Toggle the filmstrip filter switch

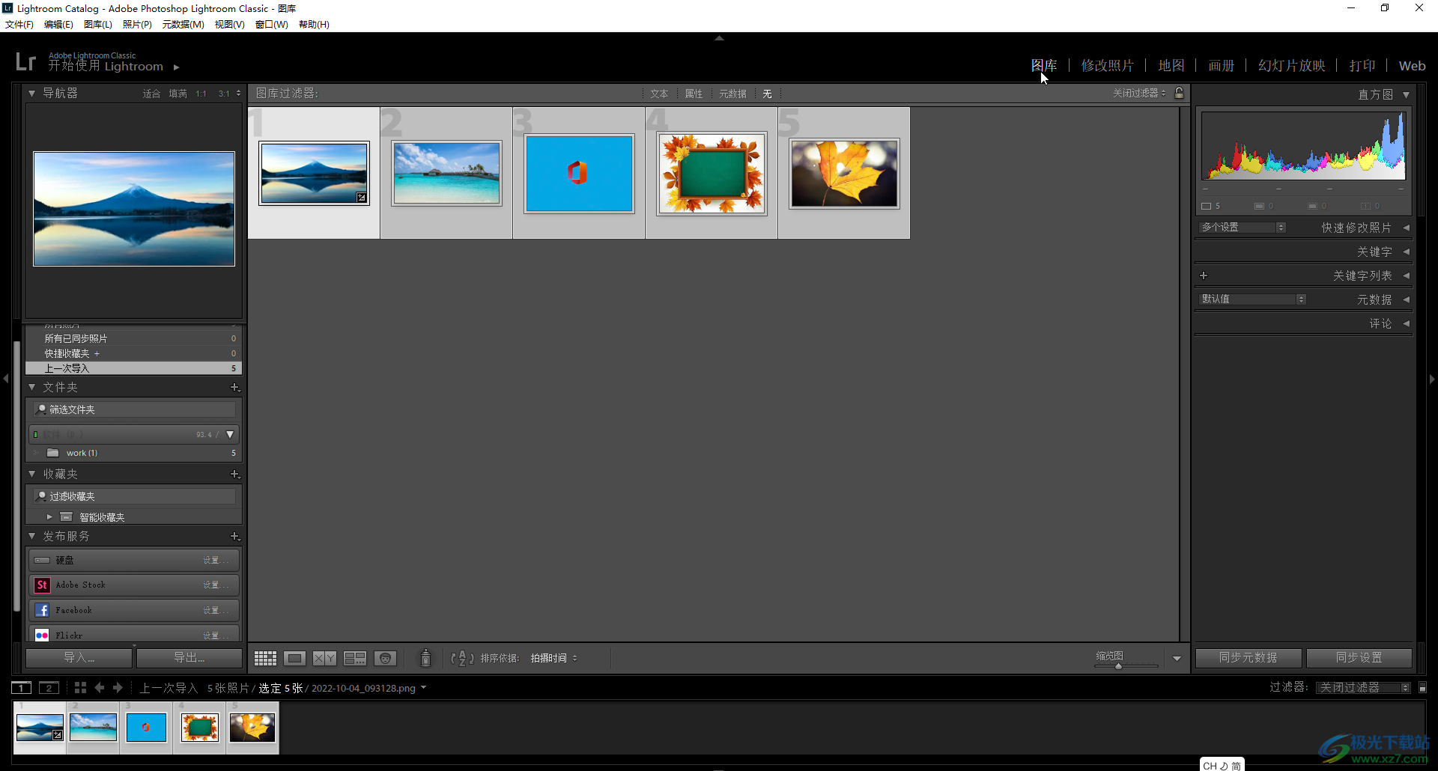pos(1423,687)
